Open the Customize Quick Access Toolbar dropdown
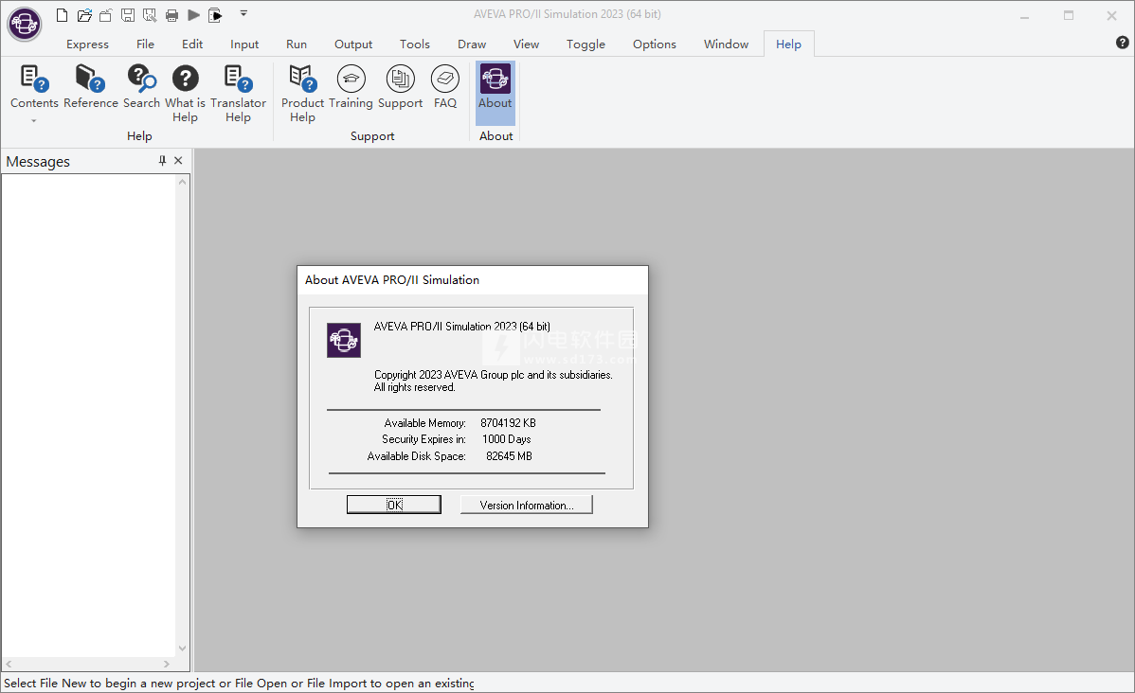The height and width of the screenshot is (693, 1135). coord(243,13)
